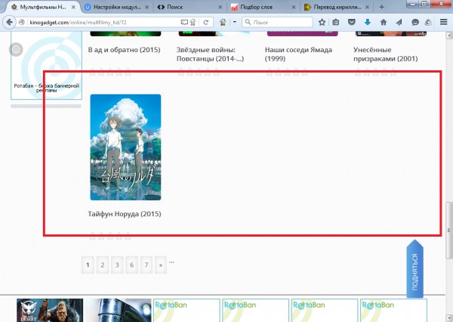Show bookmarks list icon
Viewport: 453px width, 322px height.
(336, 22)
